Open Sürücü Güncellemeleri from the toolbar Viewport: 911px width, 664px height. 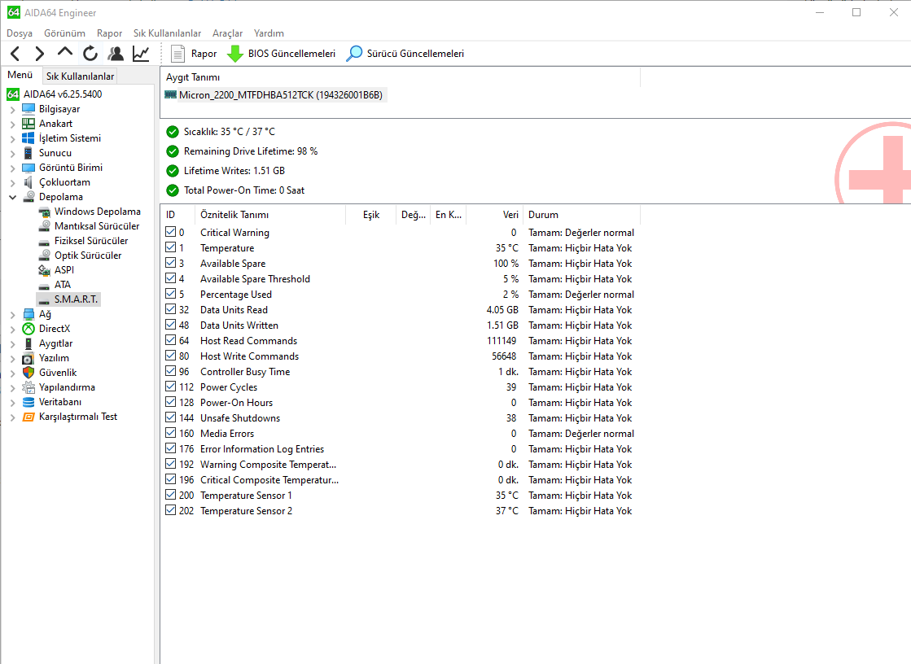pos(405,54)
